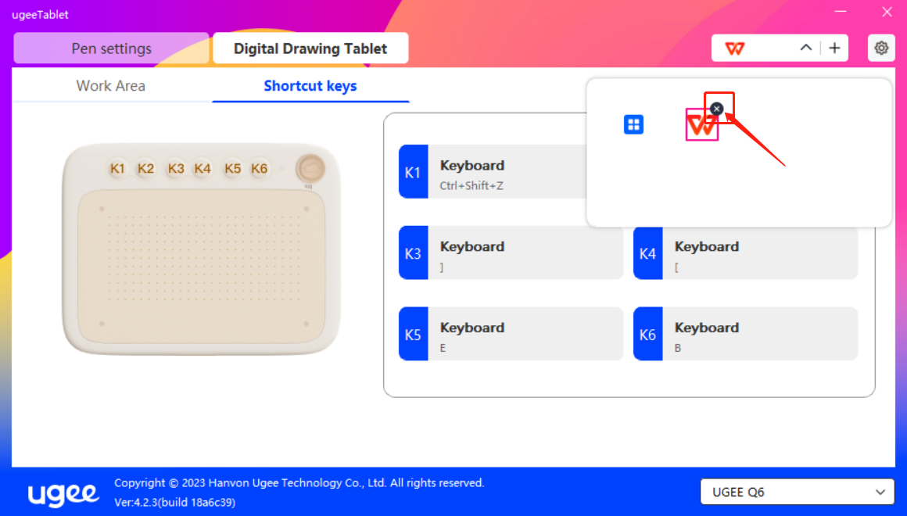Edit the K5 Keyboard E shortcut
This screenshot has width=907, height=516.
(x=511, y=335)
